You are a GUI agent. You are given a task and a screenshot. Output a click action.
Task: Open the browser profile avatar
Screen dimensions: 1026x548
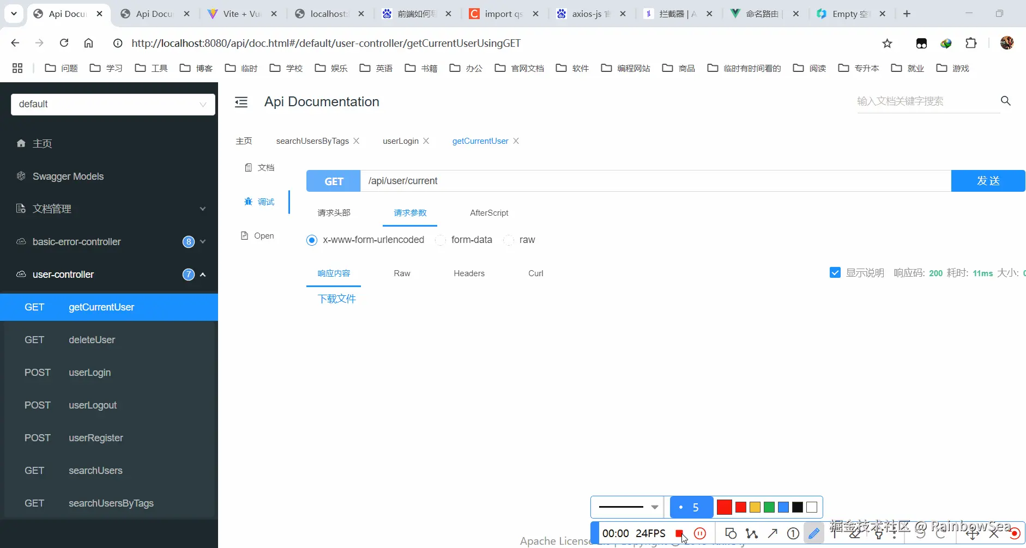click(x=1006, y=43)
